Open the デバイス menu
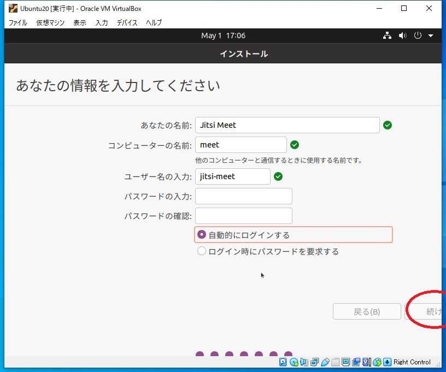 coord(127,23)
